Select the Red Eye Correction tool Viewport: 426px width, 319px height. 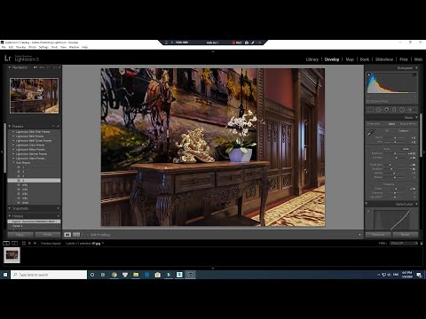386,110
